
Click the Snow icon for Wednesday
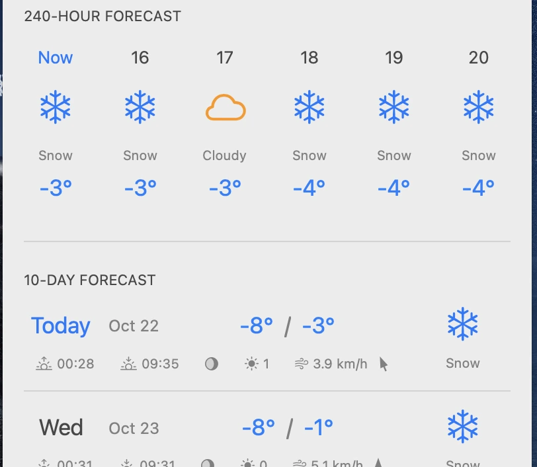pyautogui.click(x=463, y=427)
